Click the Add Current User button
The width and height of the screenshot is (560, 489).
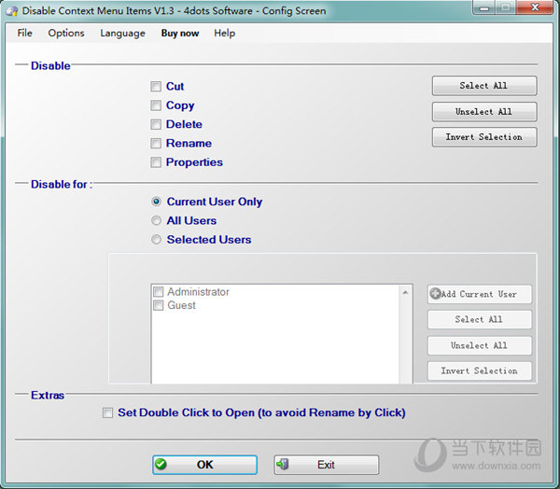[480, 294]
